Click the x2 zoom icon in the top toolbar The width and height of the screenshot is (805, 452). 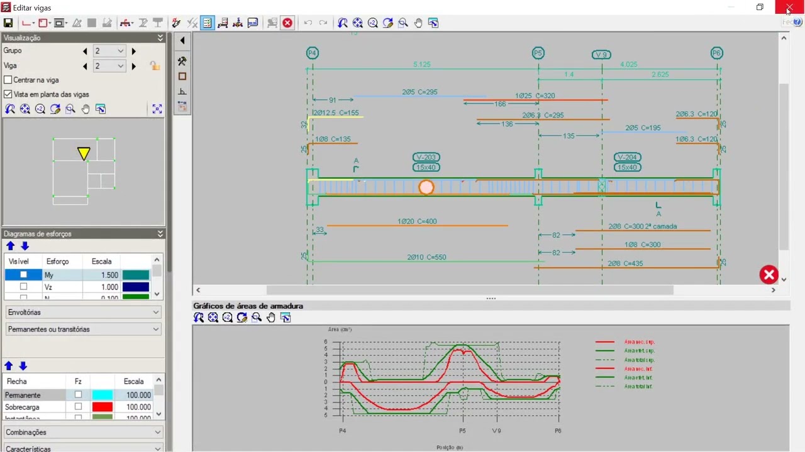tap(373, 23)
